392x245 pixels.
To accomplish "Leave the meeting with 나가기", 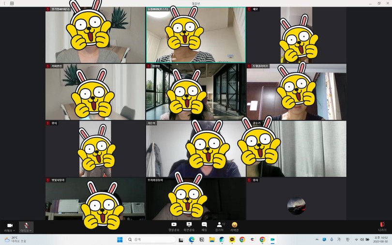I will tap(382, 227).
